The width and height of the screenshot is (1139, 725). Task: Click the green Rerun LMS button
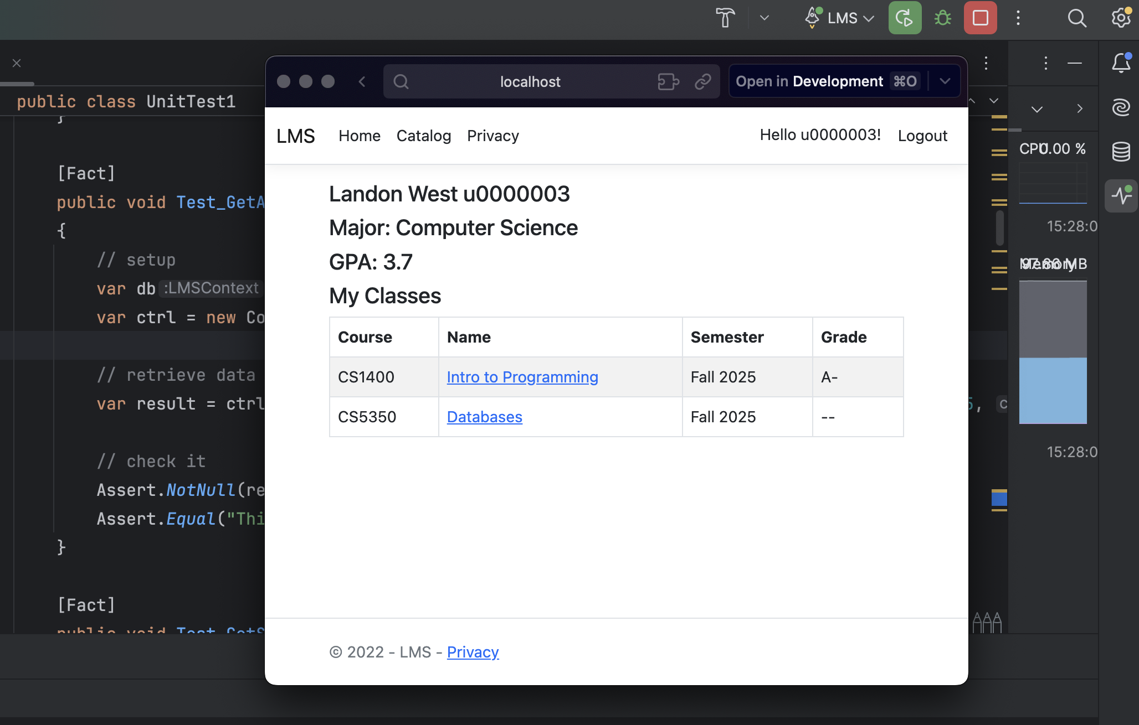[905, 18]
